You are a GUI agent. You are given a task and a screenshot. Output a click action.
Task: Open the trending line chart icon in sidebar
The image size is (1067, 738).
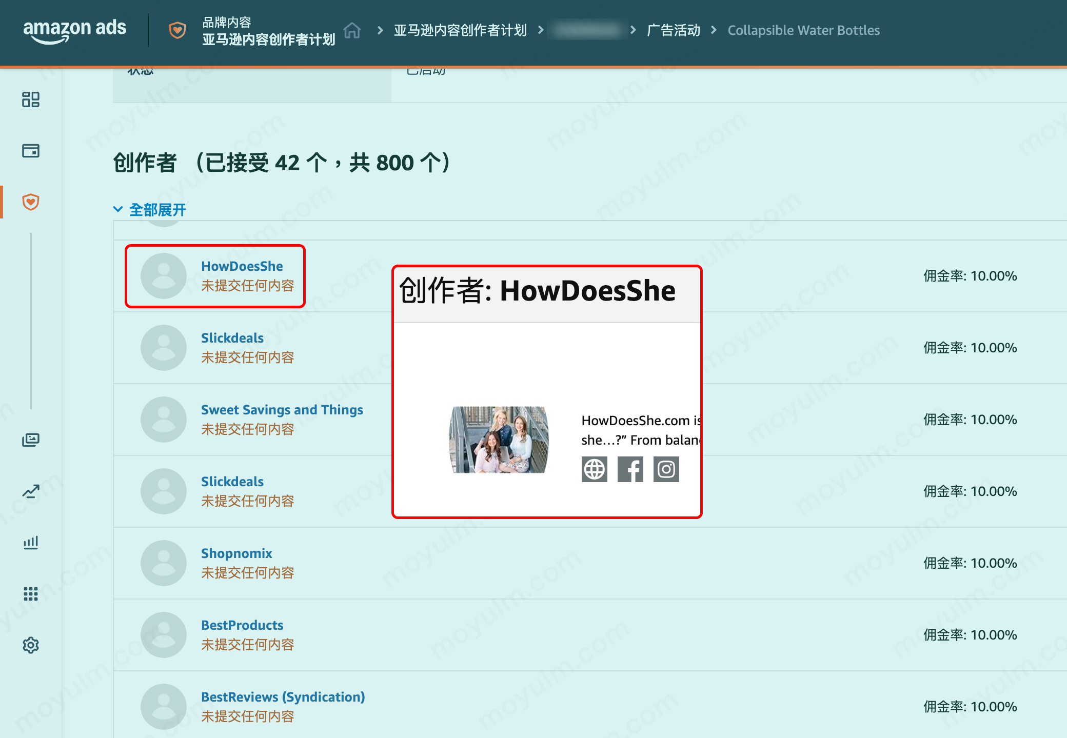[31, 491]
